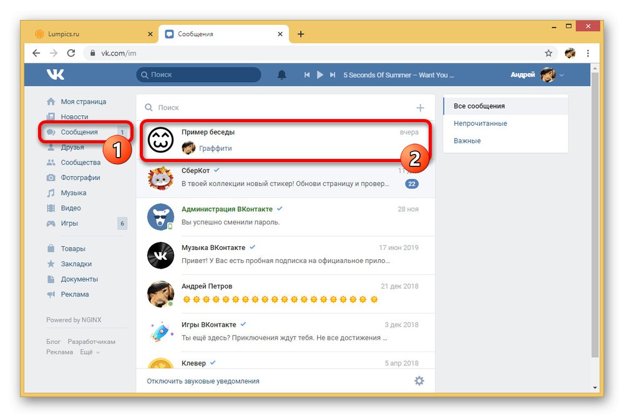The image size is (624, 417).
Task: Open messages settings gear icon
Action: pyautogui.click(x=419, y=381)
